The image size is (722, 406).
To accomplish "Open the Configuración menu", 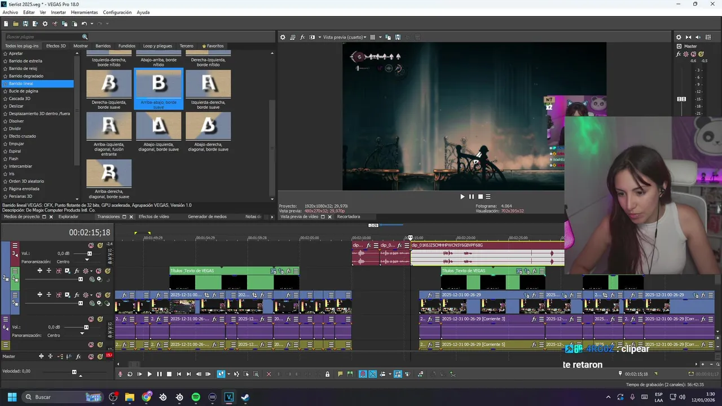I will (x=117, y=12).
